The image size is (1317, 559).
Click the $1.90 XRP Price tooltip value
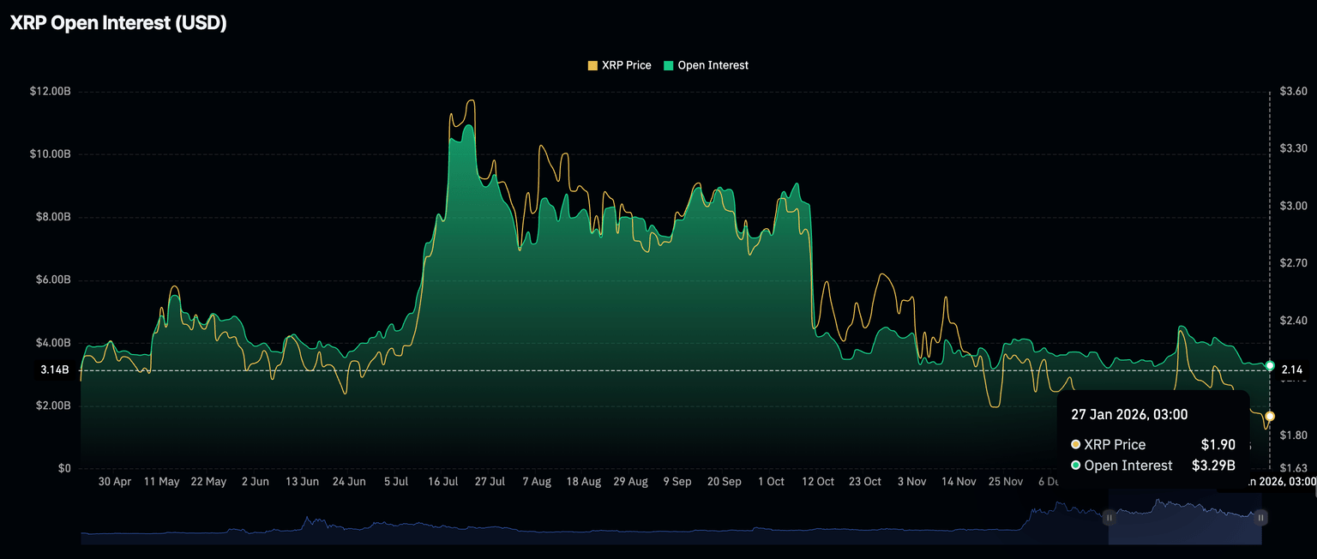[x=1218, y=445]
